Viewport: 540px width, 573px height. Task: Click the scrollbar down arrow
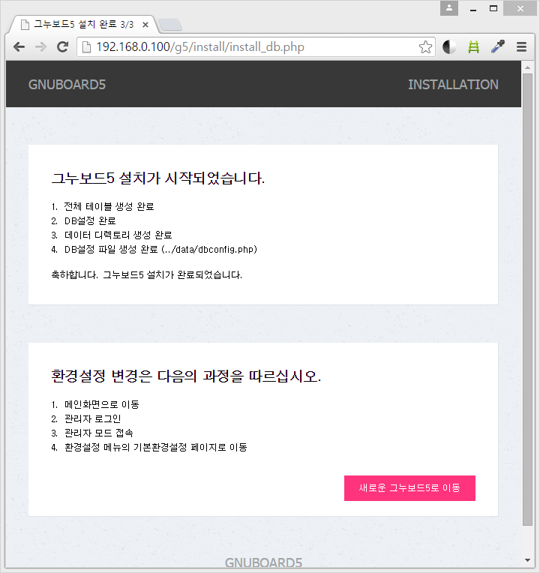(x=527, y=559)
